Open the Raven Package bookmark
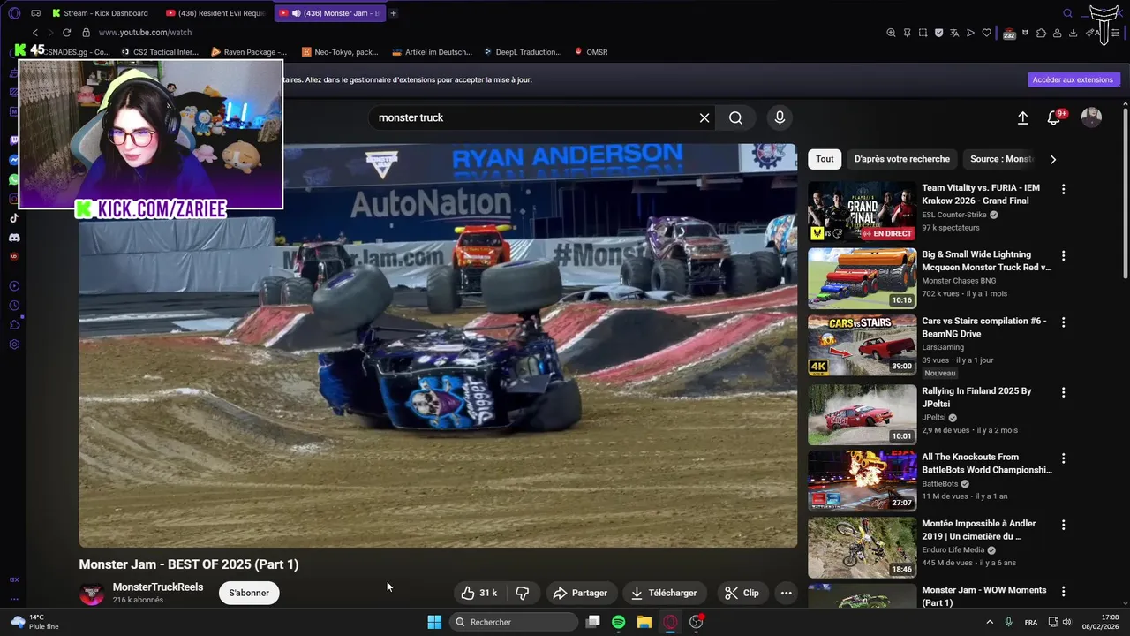Viewport: 1130px width, 636px height. pyautogui.click(x=249, y=52)
